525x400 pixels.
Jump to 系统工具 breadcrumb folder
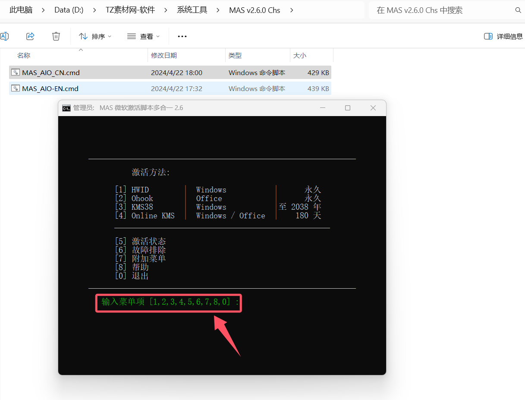tap(192, 10)
